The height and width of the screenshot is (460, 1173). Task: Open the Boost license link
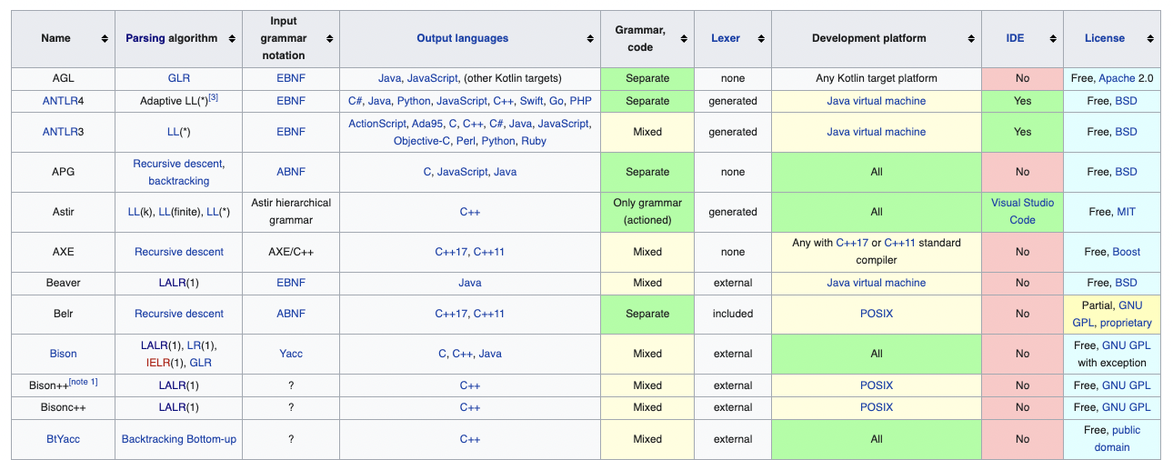(x=1126, y=252)
